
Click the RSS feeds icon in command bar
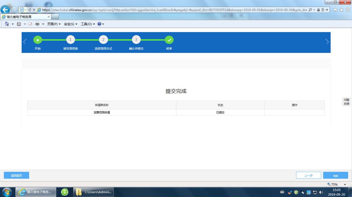19,24
